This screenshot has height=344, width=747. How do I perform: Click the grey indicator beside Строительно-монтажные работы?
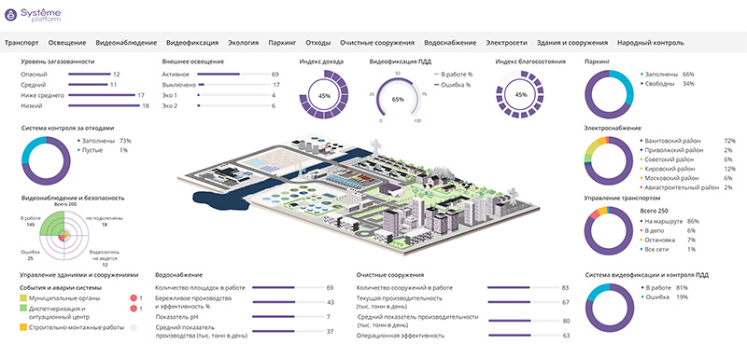click(x=134, y=327)
